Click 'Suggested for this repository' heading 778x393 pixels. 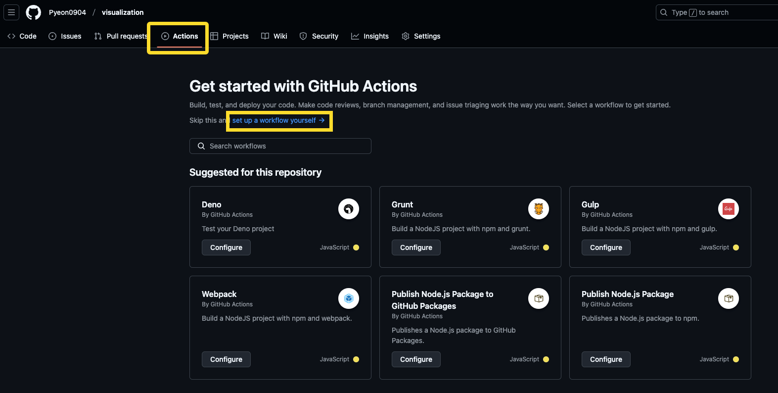pos(255,172)
